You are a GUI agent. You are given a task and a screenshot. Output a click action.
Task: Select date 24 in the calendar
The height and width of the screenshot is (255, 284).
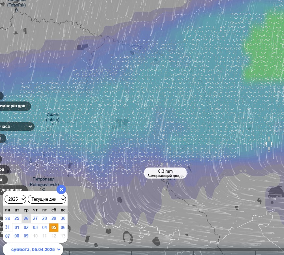coord(8,218)
